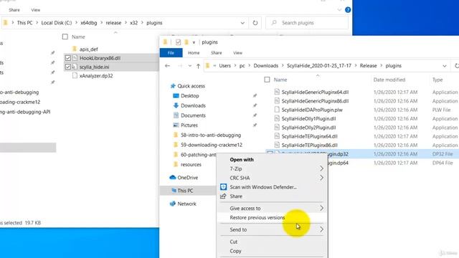Click the Up one level arrow

point(198,66)
